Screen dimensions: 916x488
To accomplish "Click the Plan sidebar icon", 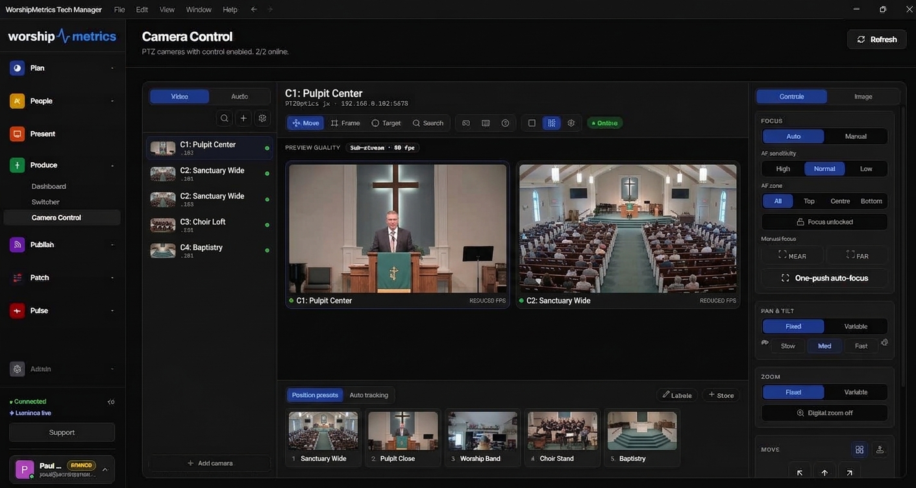I will click(18, 68).
